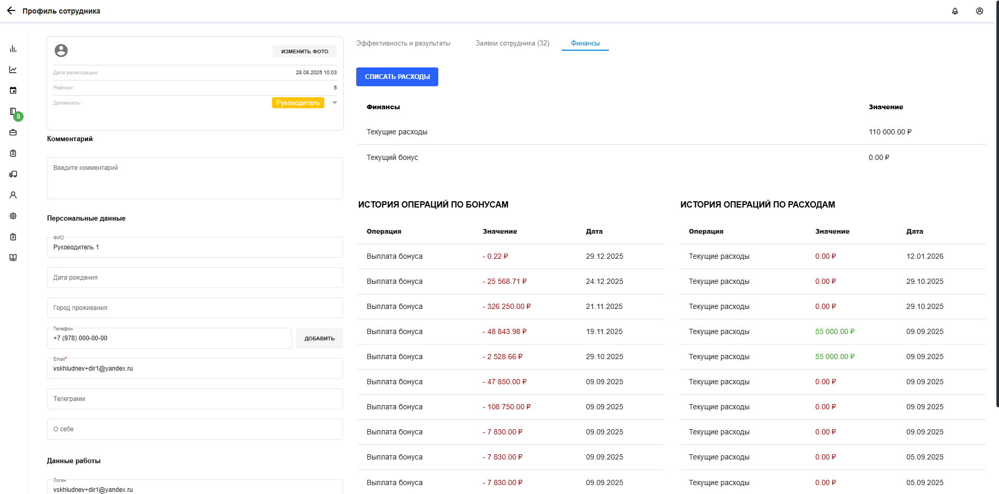Image resolution: width=999 pixels, height=494 pixels.
Task: Switch to Эффективность и результаты tab
Action: [x=403, y=43]
